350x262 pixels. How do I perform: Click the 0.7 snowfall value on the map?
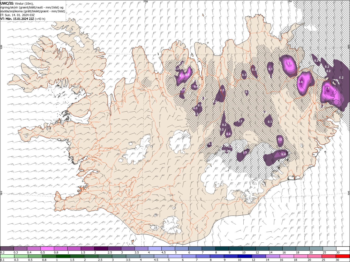[x=182, y=76]
